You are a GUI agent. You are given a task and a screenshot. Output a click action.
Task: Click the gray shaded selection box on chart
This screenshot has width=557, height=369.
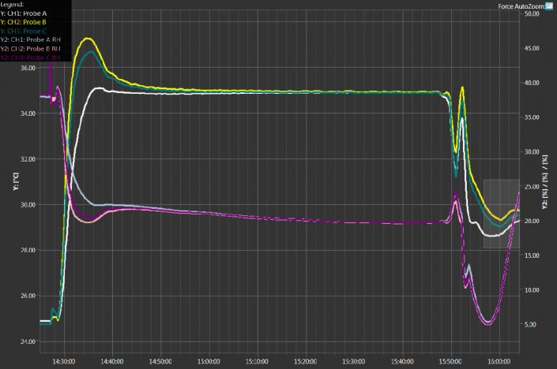tap(501, 214)
